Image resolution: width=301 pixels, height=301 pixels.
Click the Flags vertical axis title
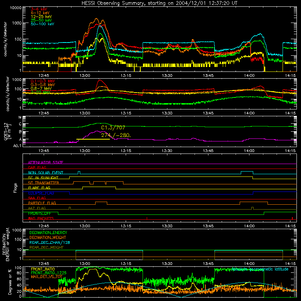[15, 188]
